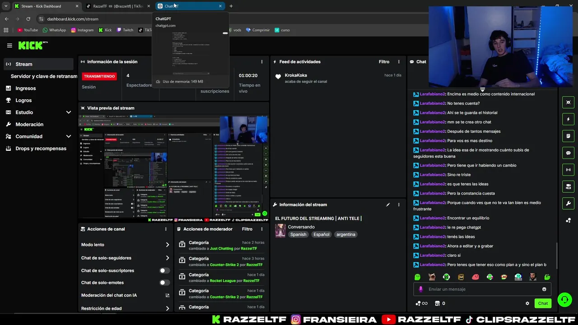The width and height of the screenshot is (578, 325).
Task: Open the YouTube bookmark
Action: point(28,30)
